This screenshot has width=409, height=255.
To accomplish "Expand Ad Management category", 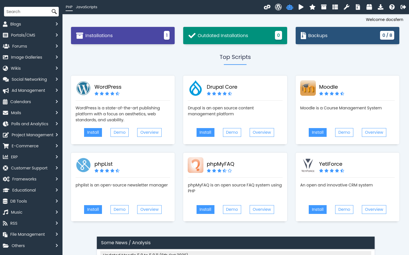I will [x=57, y=90].
